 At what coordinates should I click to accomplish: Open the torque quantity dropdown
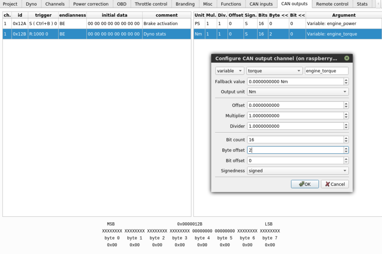(274, 71)
